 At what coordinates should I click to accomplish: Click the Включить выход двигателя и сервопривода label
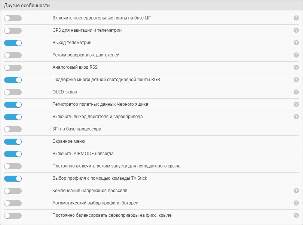[x=97, y=117]
